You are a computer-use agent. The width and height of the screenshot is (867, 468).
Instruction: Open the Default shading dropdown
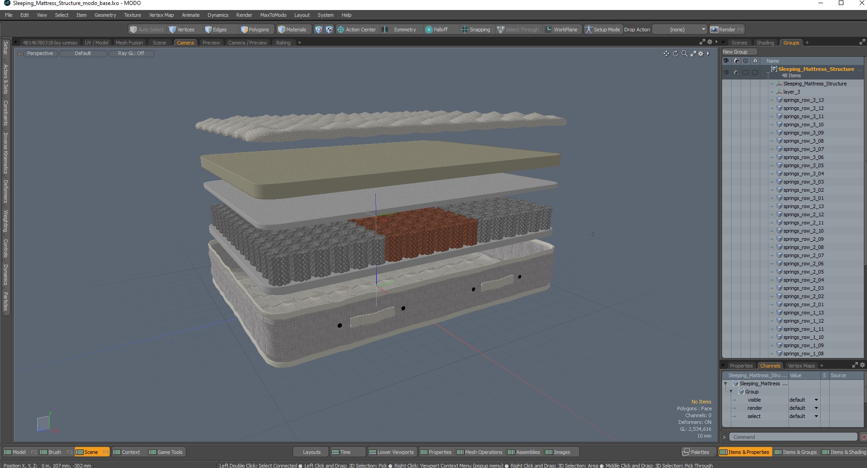click(x=83, y=53)
